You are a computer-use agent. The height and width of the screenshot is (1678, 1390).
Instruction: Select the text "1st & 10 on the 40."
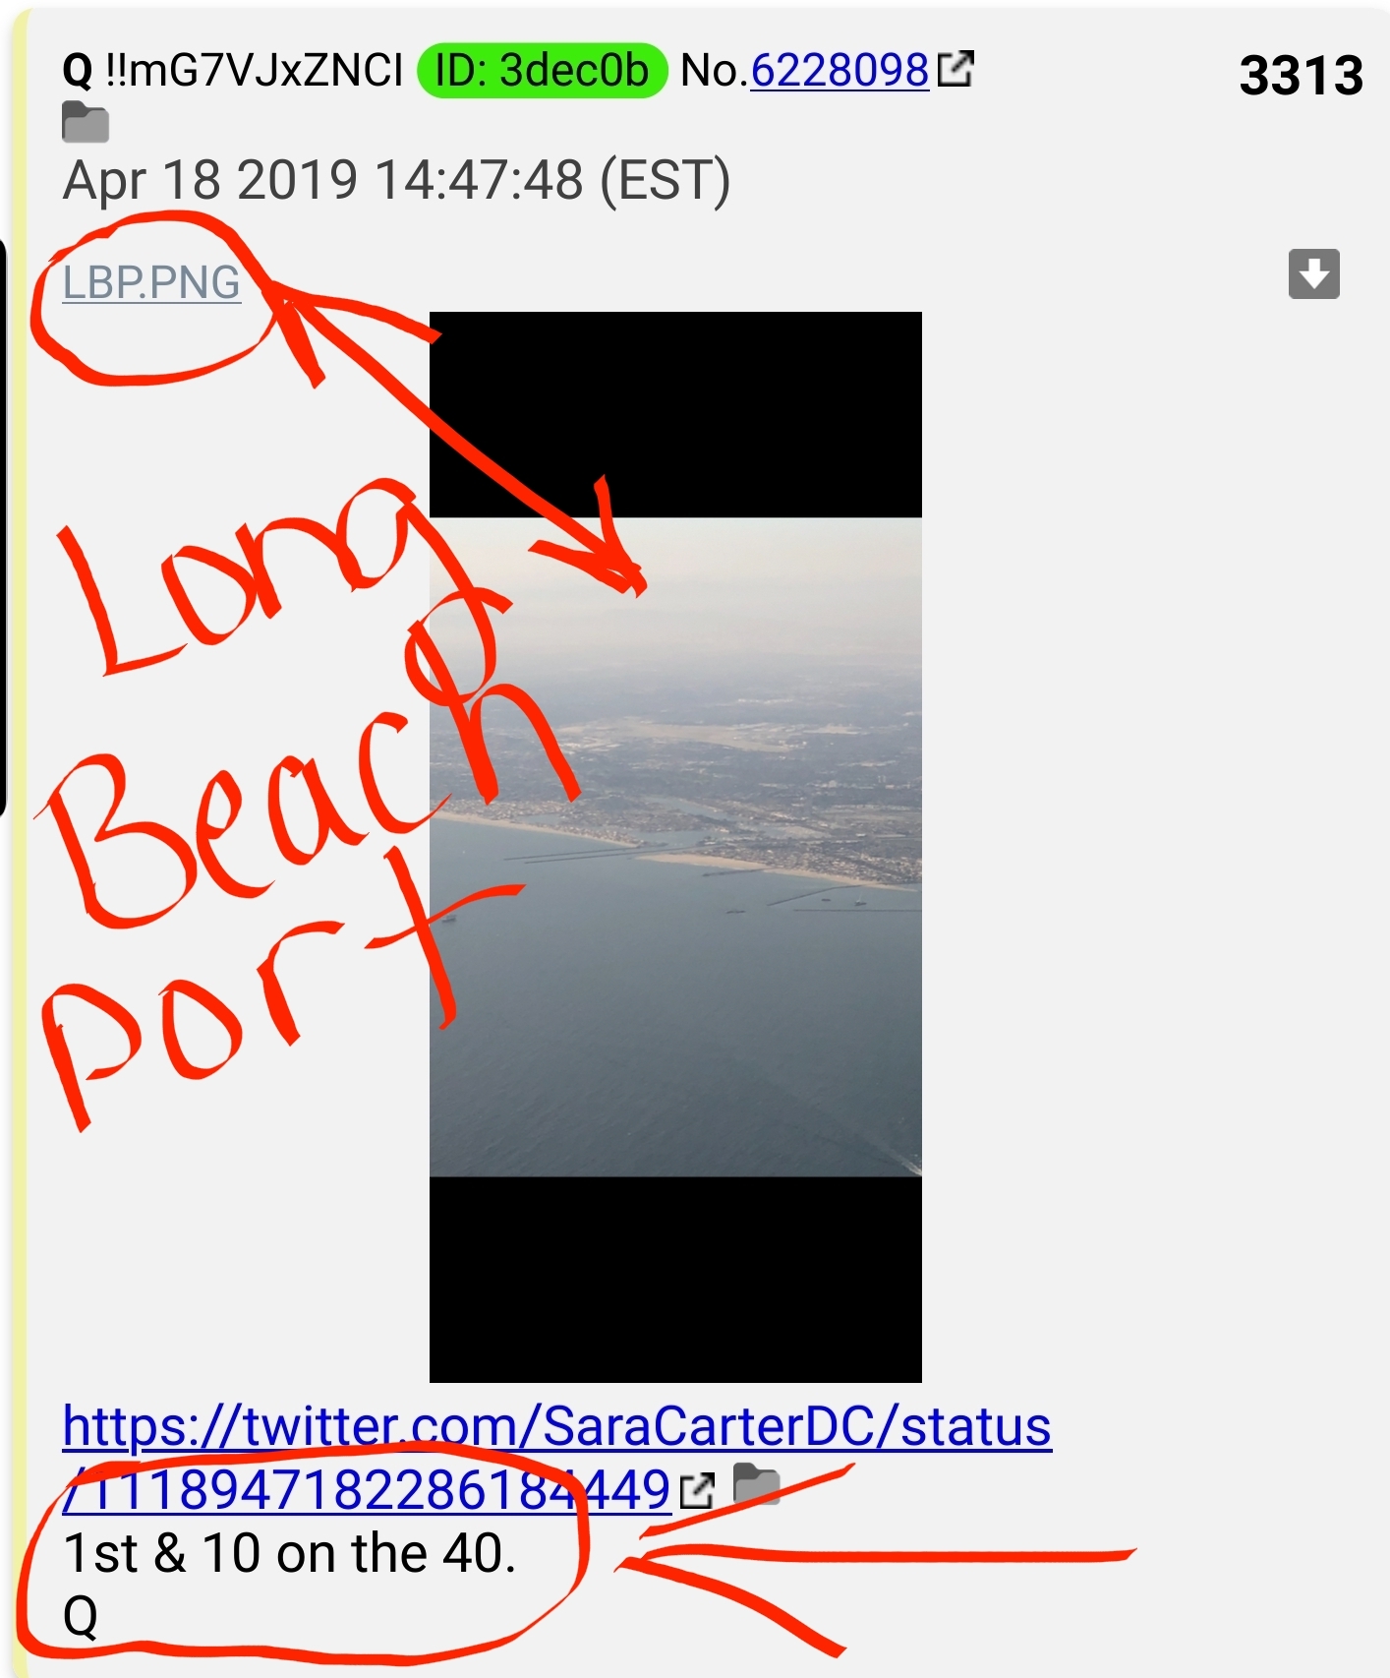point(289,1554)
